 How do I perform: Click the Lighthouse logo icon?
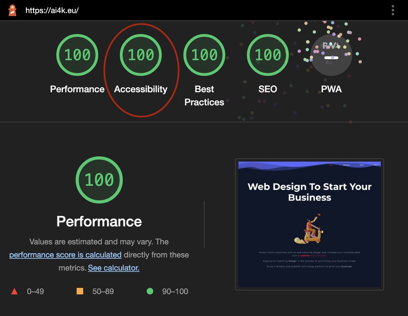[x=12, y=10]
